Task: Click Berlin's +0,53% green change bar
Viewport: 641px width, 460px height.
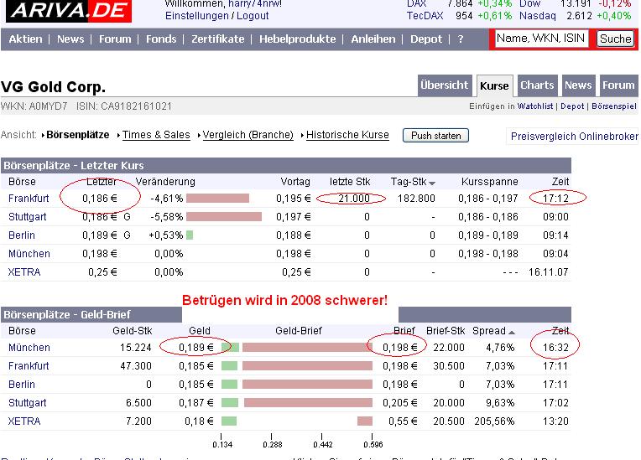Action: [190, 235]
